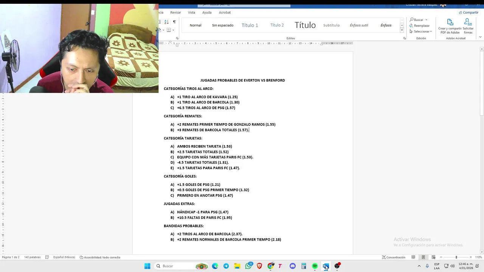This screenshot has height=272, width=484.
Task: Click the Página 1 de 2 status indicator
Action: pos(11,257)
